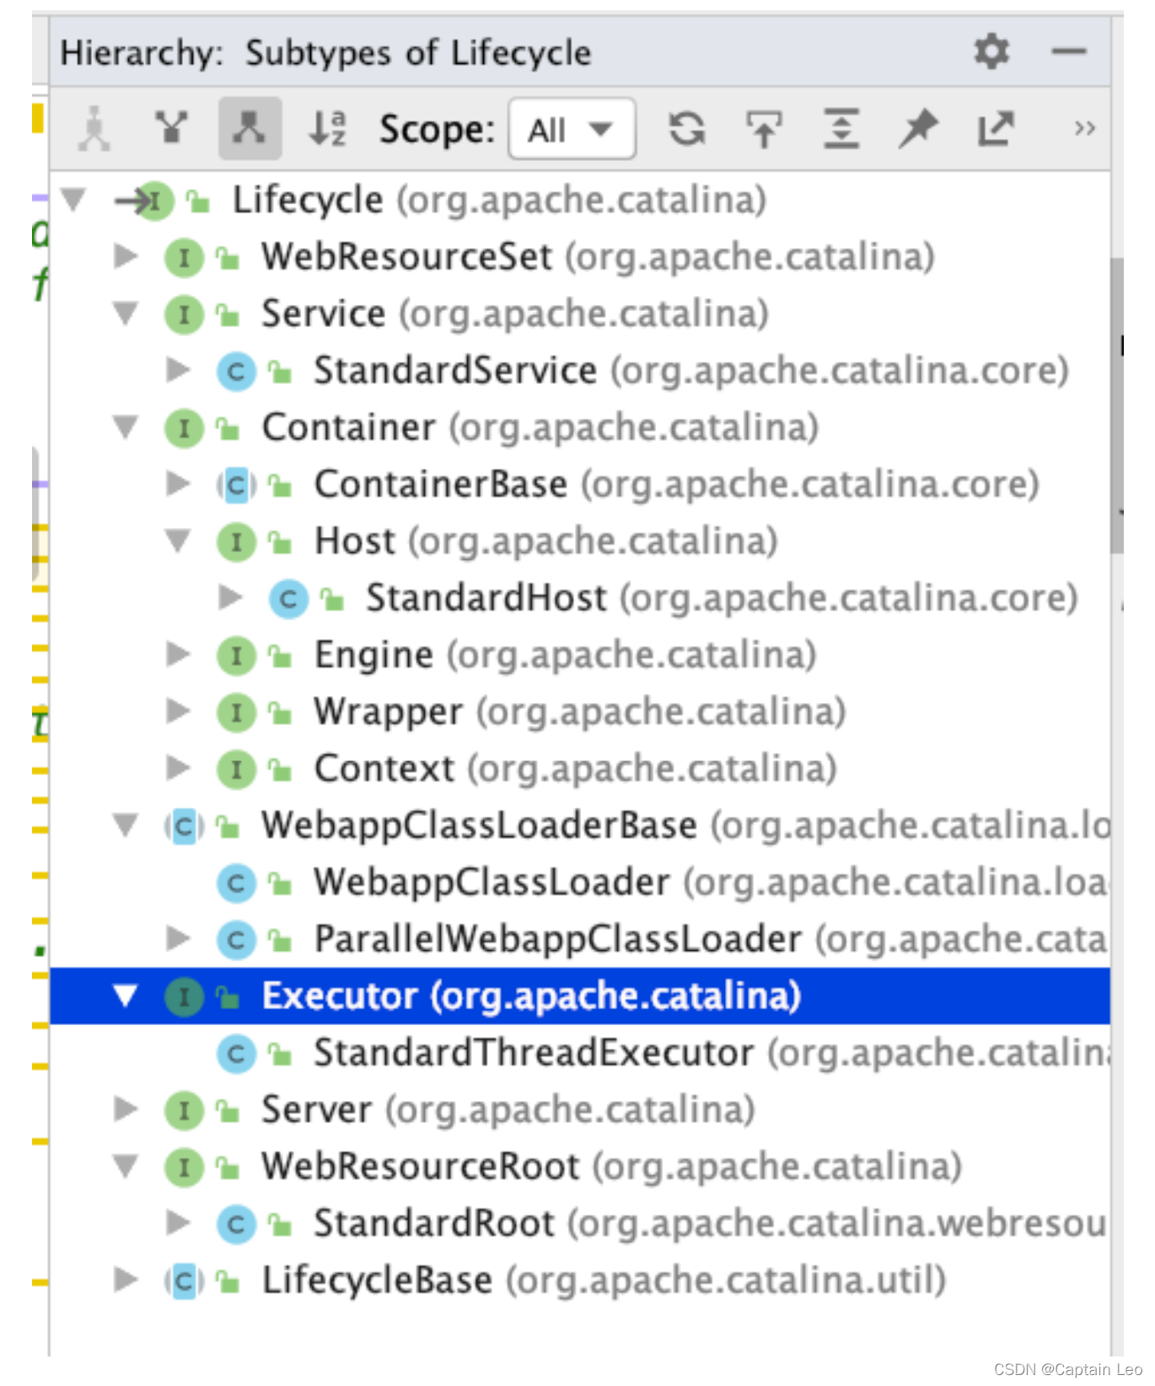The height and width of the screenshot is (1386, 1155).
Task: Click the interface icon beside Server
Action: point(184,1110)
